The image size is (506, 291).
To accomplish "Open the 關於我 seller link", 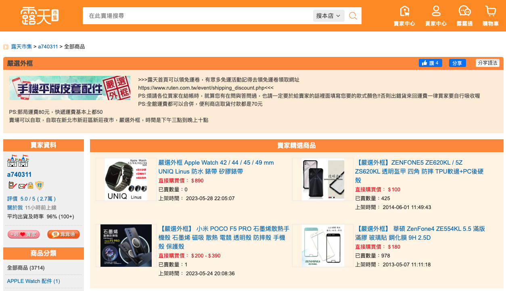I will [x=15, y=207].
